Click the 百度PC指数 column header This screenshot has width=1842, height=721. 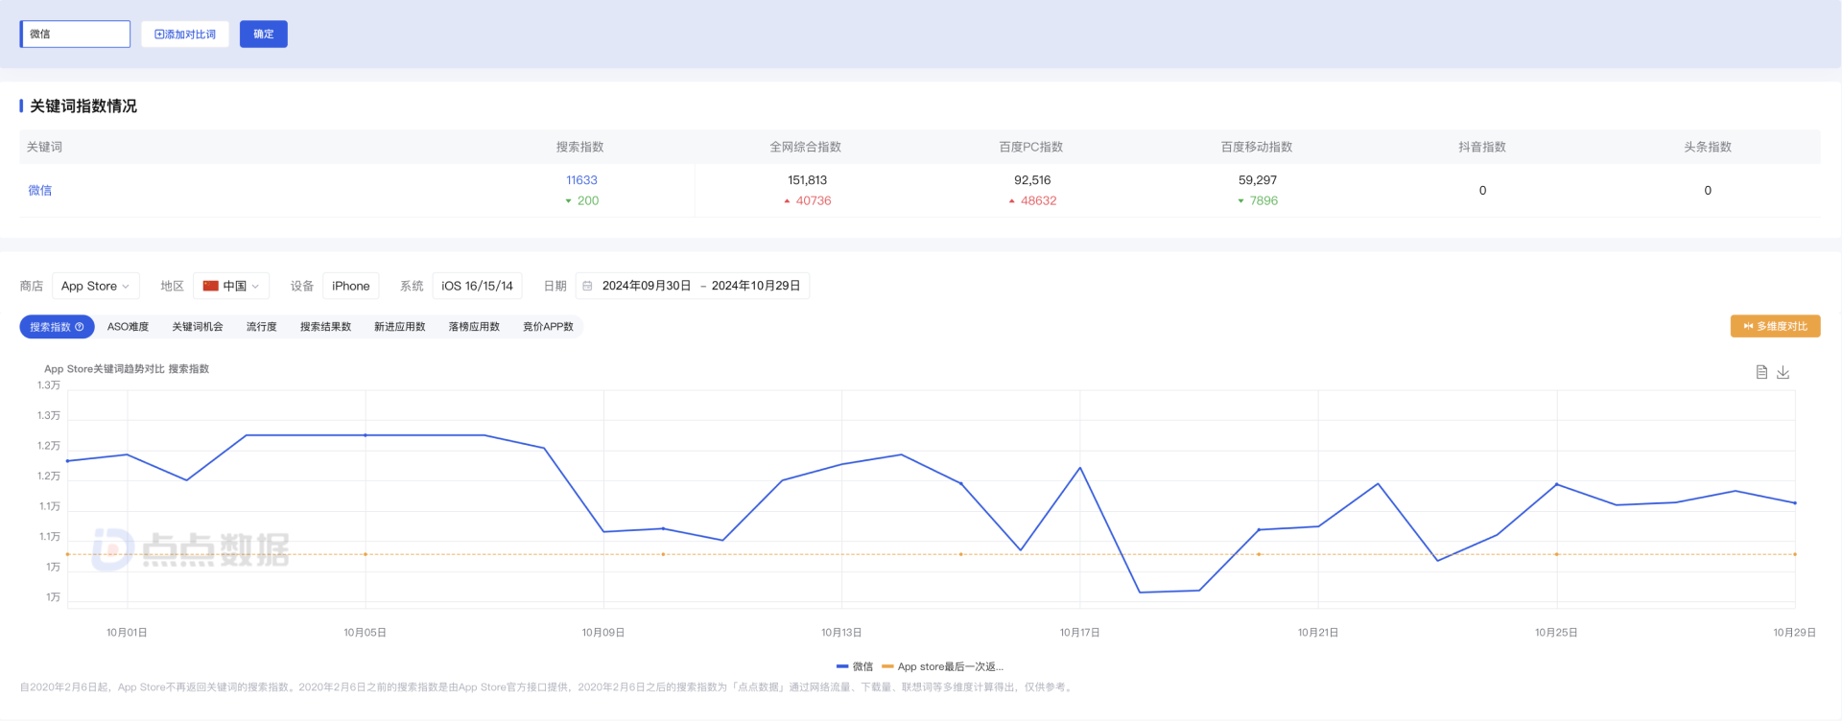coord(1031,147)
